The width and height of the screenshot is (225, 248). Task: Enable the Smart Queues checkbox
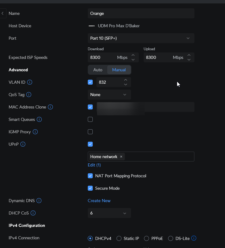tap(90, 119)
